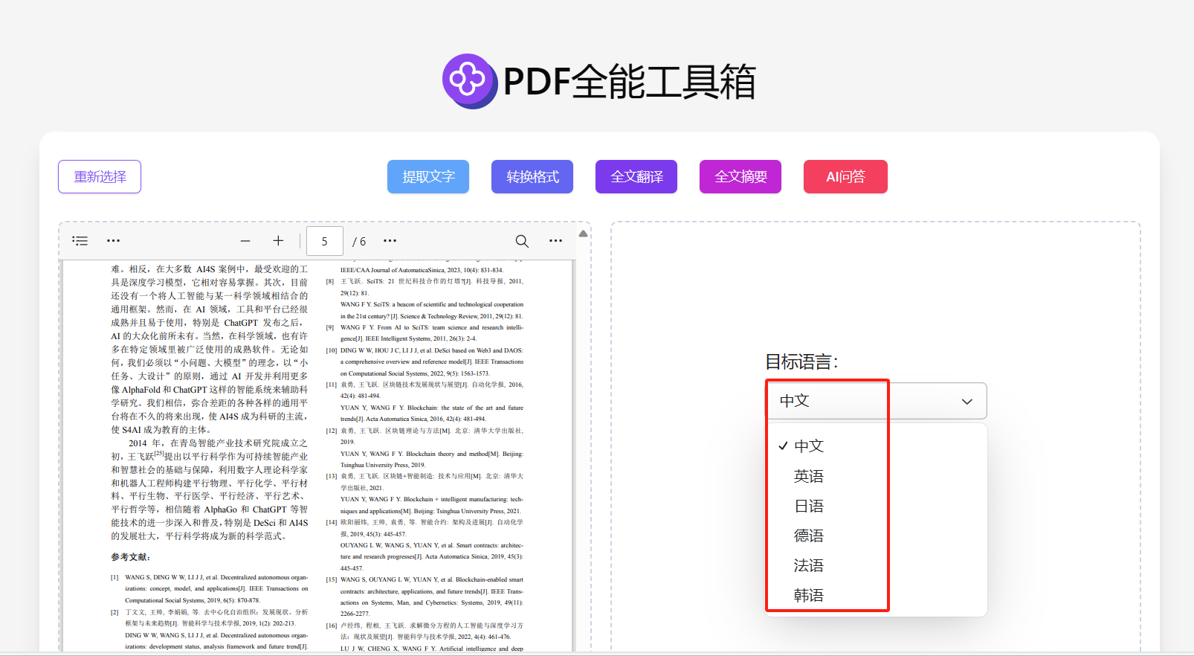This screenshot has width=1194, height=656.
Task: Click the 全文摘要 button
Action: click(x=740, y=177)
